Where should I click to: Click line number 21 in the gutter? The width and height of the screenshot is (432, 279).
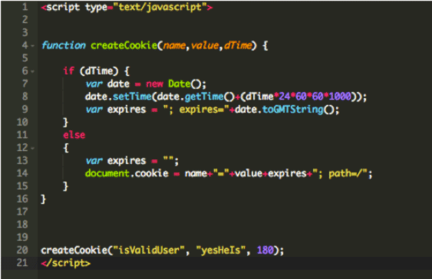(x=22, y=262)
